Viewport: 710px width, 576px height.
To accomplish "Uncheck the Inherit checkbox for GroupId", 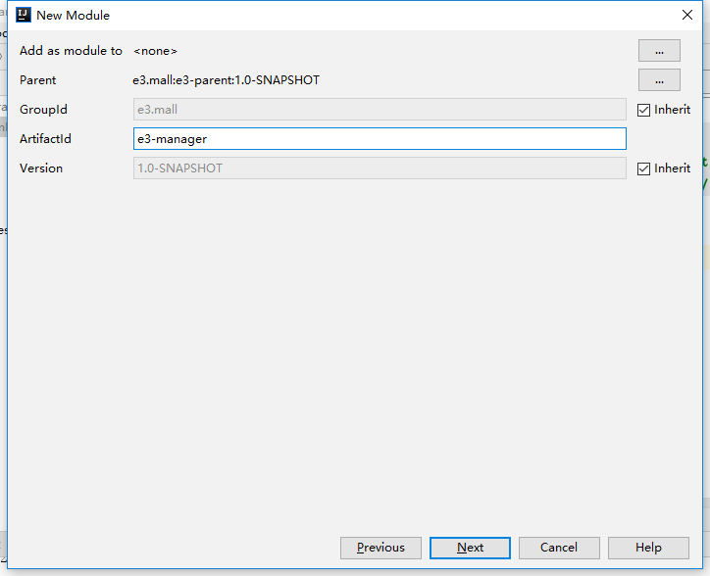I will (644, 110).
